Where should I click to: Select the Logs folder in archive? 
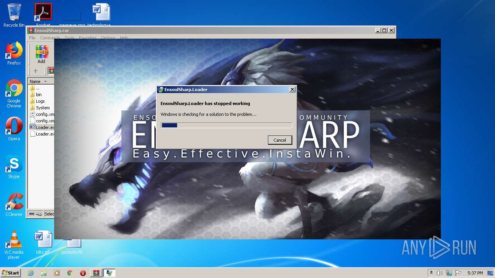41,101
